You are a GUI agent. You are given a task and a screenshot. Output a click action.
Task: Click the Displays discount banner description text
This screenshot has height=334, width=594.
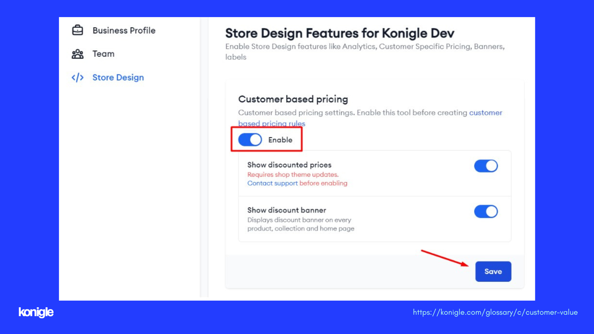301,224
